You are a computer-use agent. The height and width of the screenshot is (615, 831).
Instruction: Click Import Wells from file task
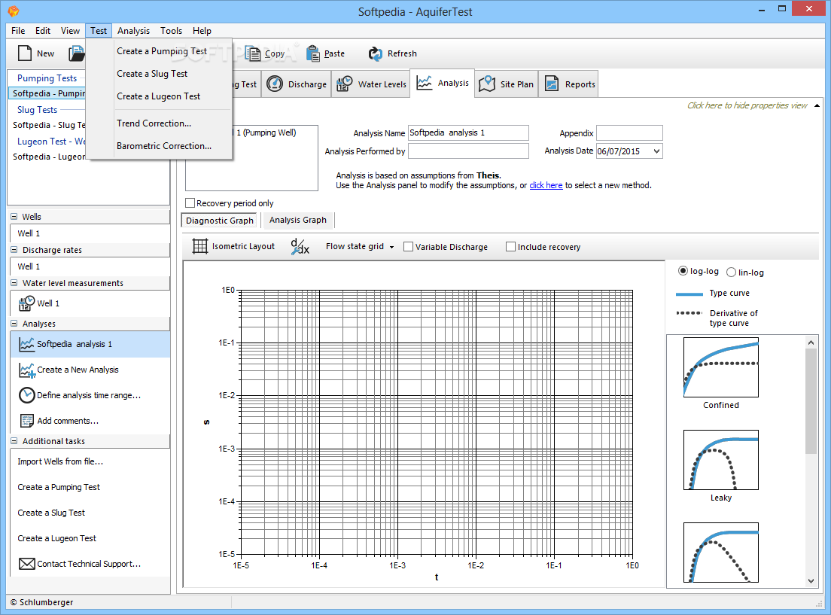[x=60, y=461]
